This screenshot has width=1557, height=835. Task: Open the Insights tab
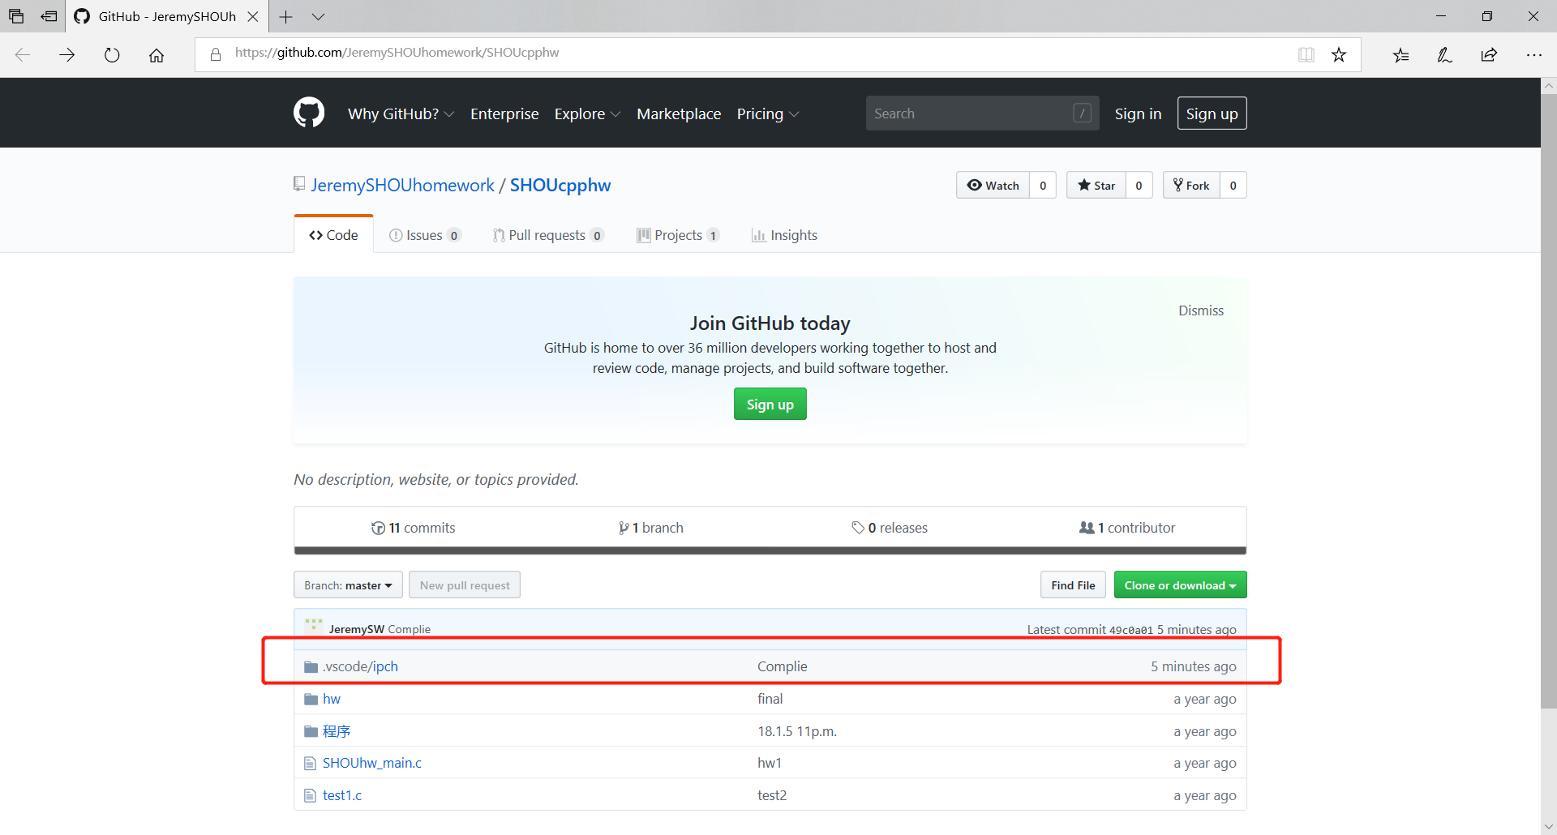point(784,235)
